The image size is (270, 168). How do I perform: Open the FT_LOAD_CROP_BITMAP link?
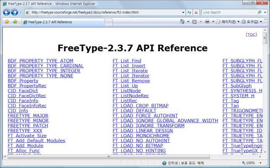(x=141, y=106)
